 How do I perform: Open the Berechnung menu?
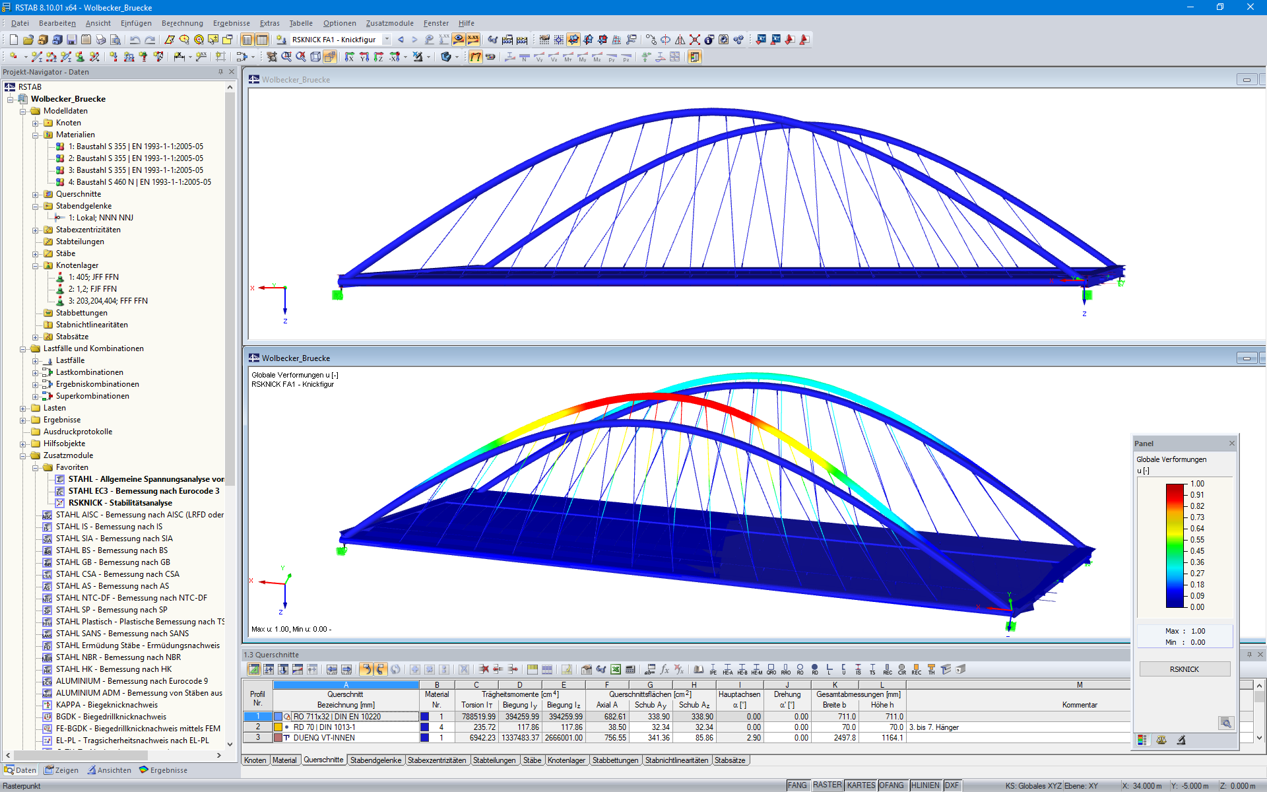[182, 23]
